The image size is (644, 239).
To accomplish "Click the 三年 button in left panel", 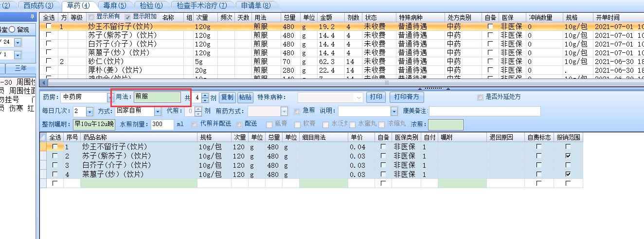I will tap(21, 68).
